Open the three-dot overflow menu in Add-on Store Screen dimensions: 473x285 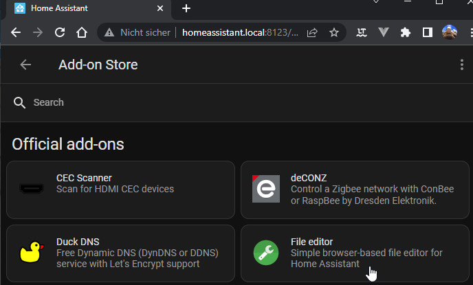click(461, 65)
